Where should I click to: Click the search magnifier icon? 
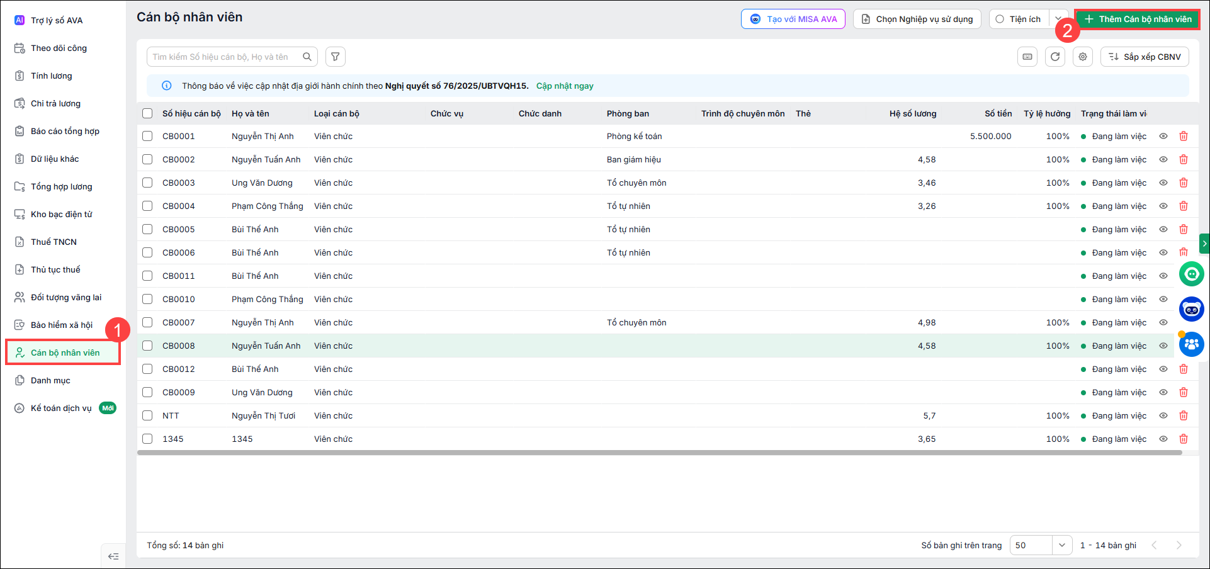[307, 57]
